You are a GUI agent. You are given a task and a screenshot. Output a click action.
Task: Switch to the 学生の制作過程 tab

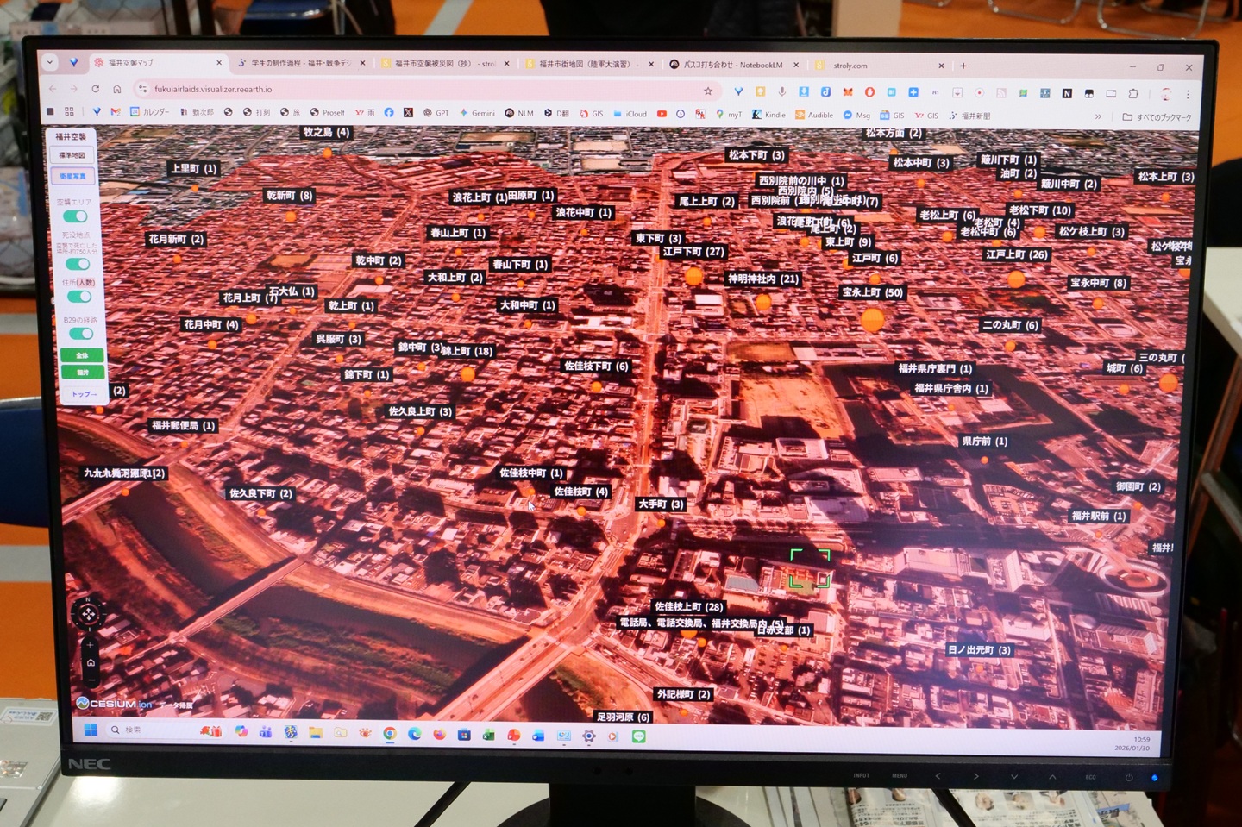[302, 63]
